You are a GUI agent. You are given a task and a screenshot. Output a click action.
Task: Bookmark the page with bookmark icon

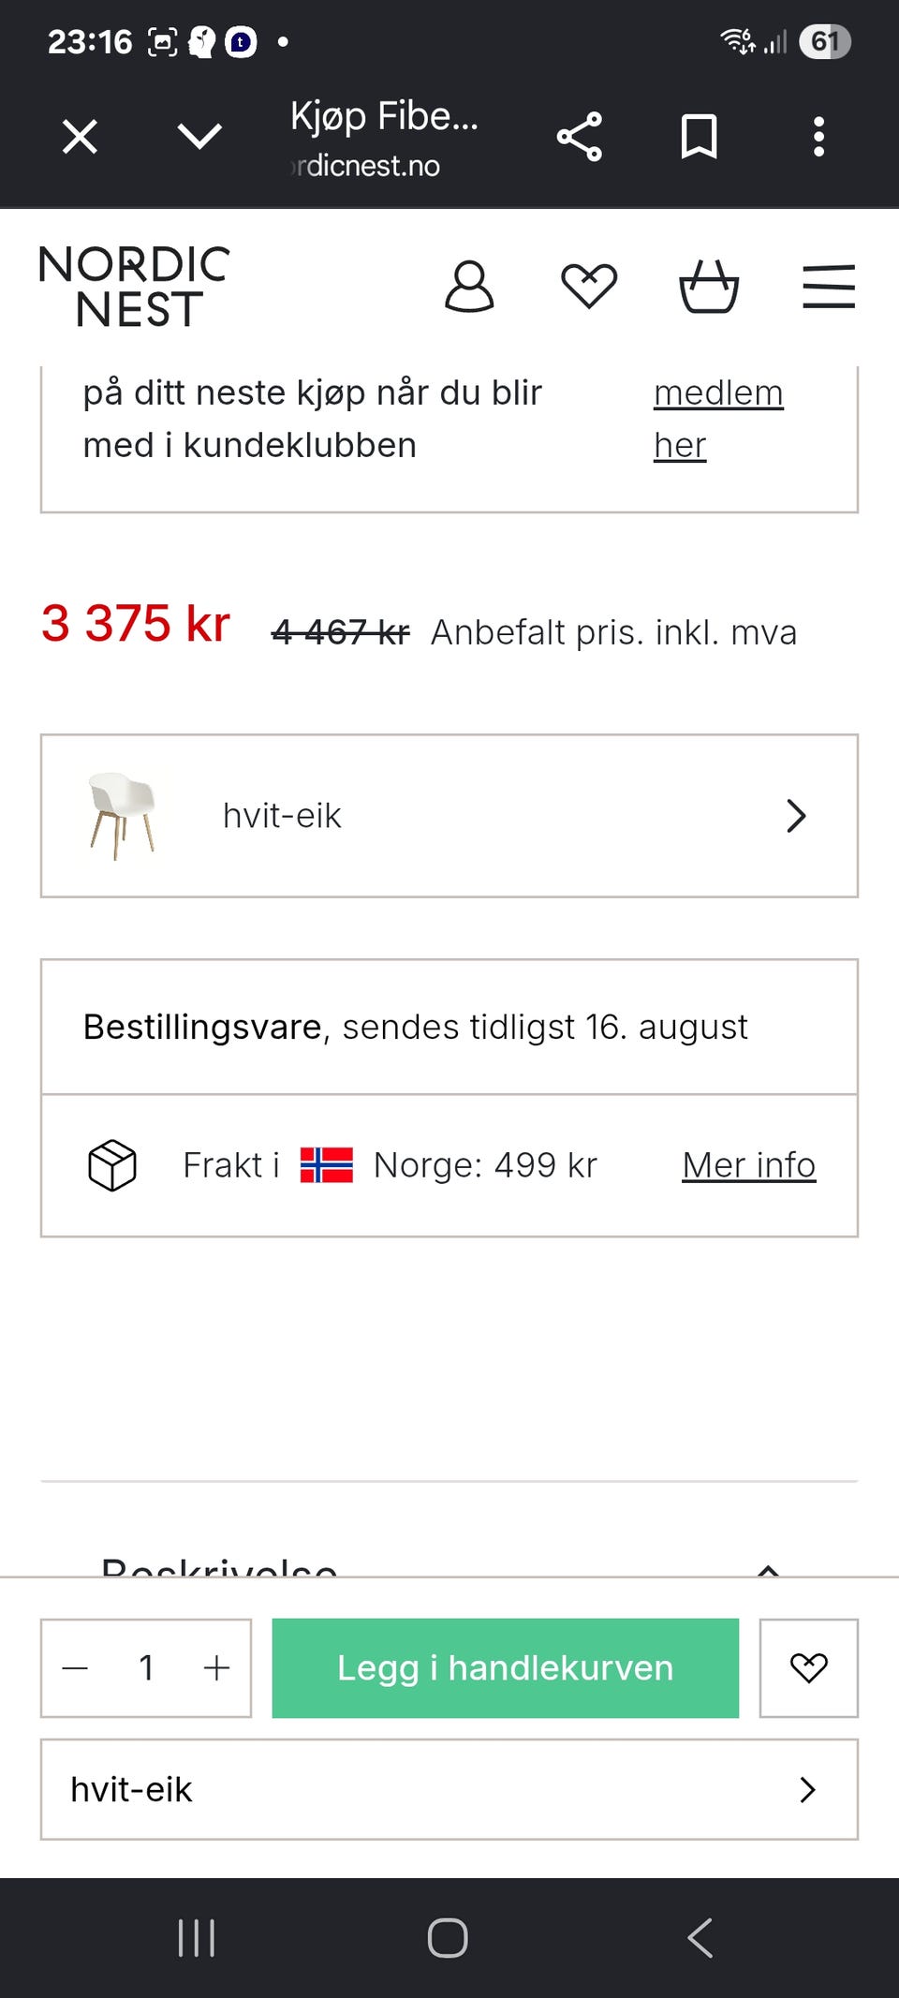700,137
